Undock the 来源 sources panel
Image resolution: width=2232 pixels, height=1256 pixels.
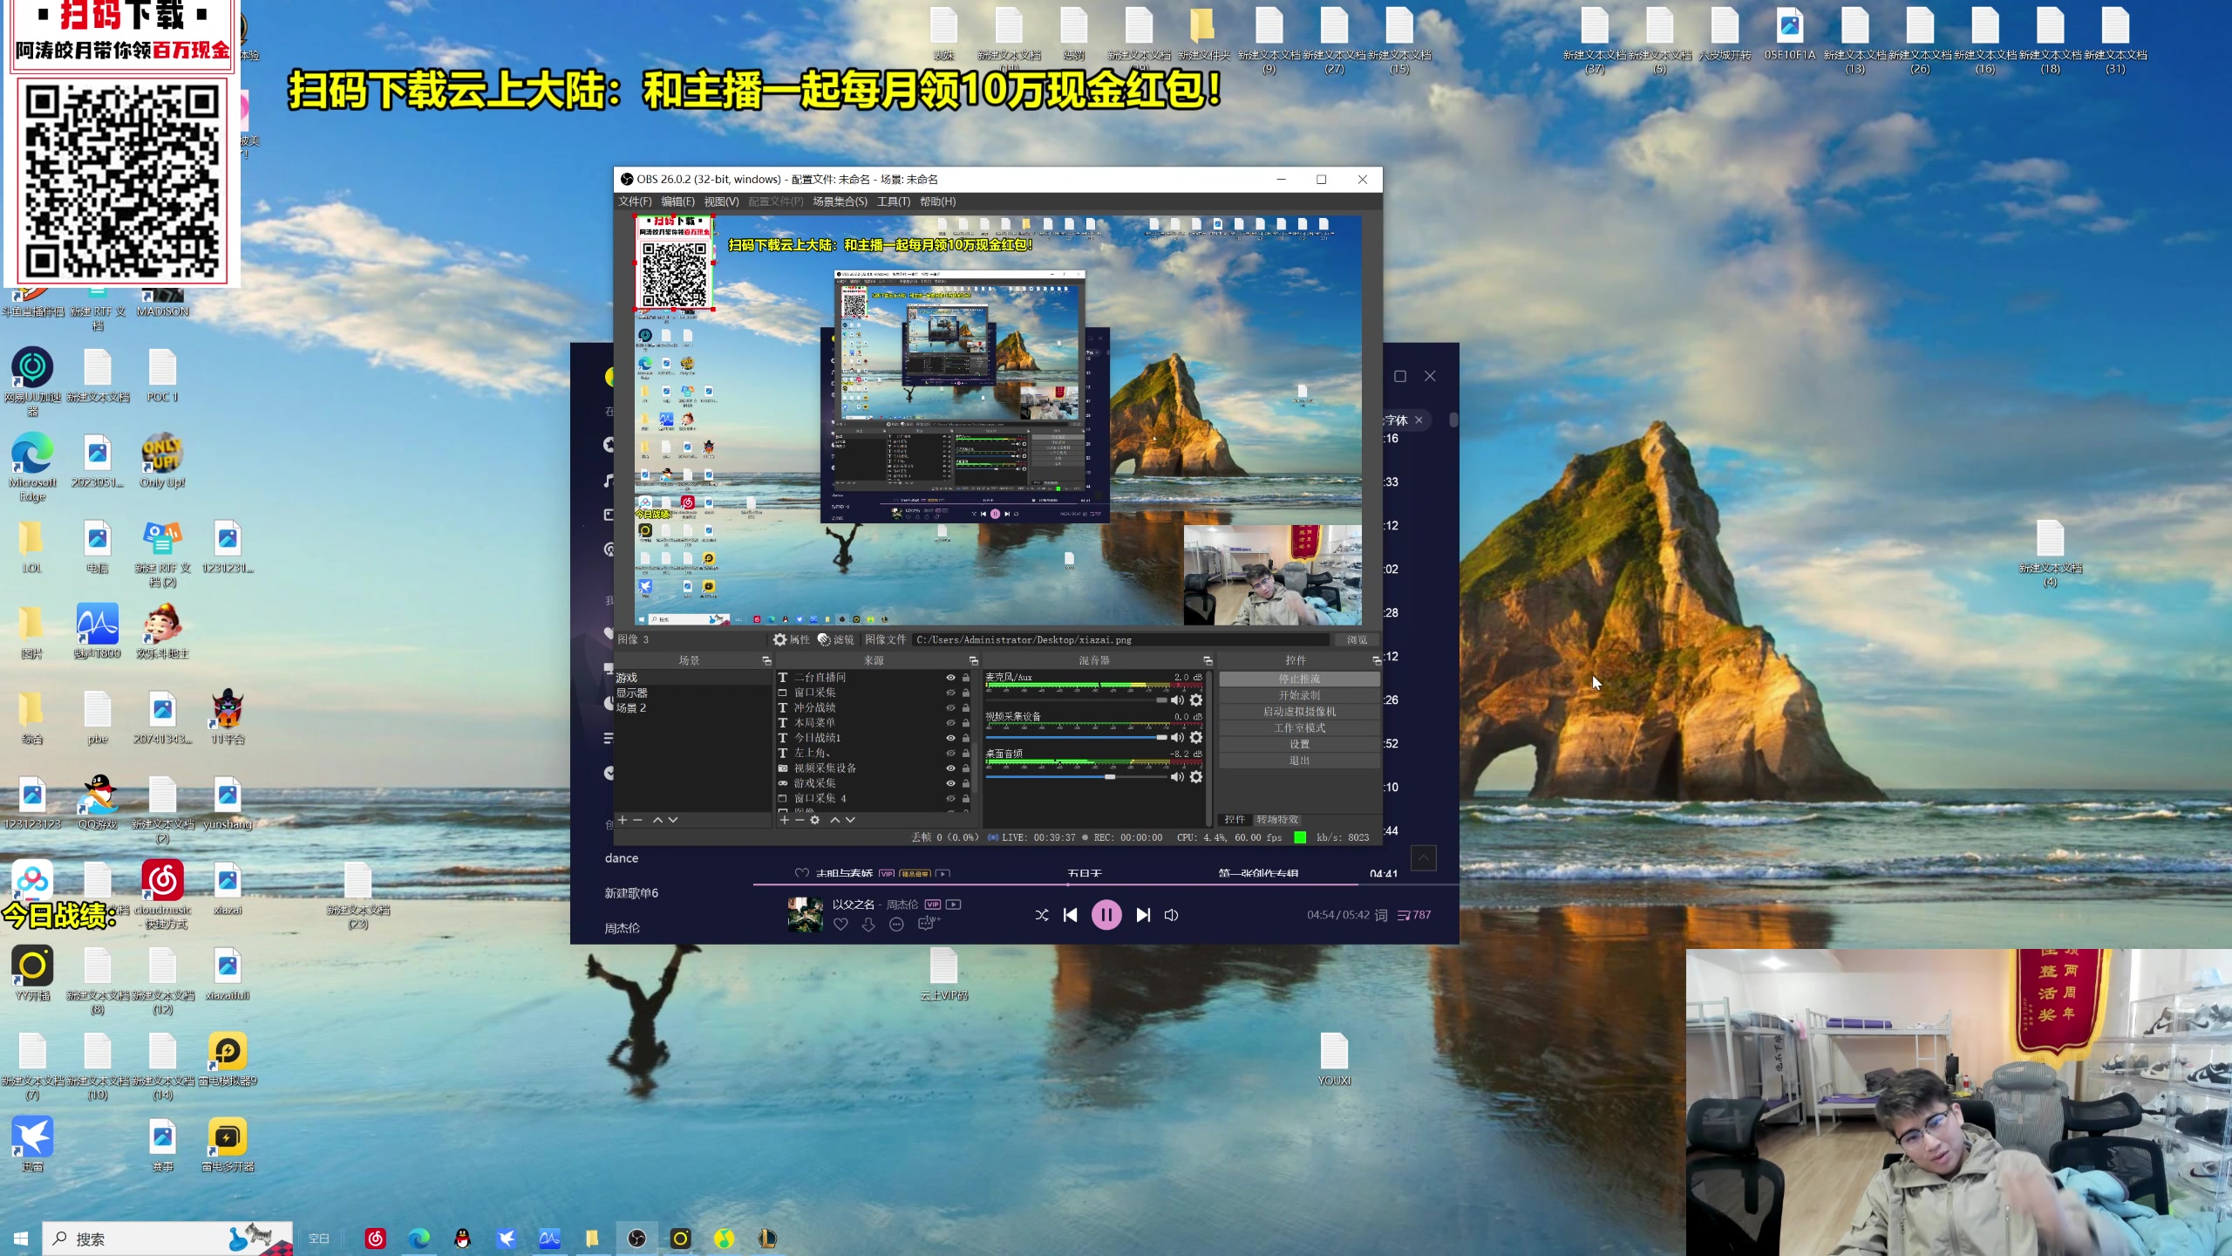[x=974, y=661]
